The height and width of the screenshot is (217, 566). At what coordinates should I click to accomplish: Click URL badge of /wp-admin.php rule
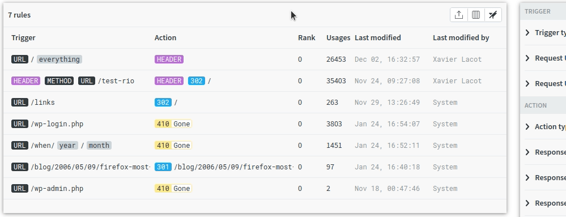coord(19,189)
